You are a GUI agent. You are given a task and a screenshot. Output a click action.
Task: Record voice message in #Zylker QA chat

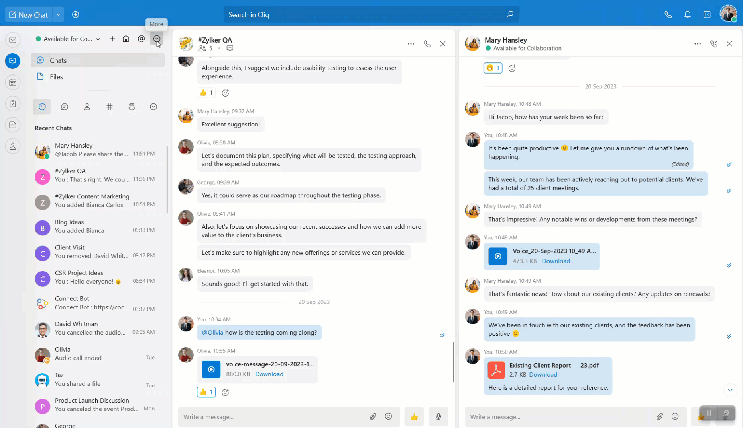[x=438, y=416]
